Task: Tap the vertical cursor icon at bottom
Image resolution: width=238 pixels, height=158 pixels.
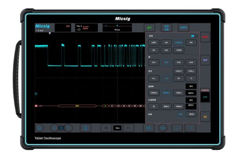Action: (x=190, y=128)
